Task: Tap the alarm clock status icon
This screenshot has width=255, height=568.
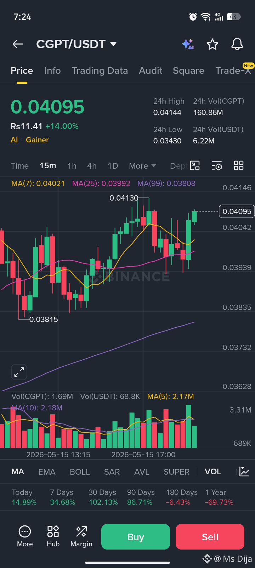Action: (193, 16)
